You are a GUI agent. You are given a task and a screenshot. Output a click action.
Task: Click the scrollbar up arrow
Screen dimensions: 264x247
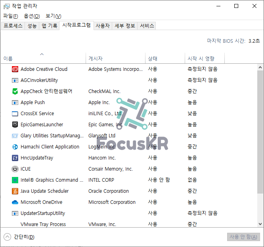[x=260, y=67]
